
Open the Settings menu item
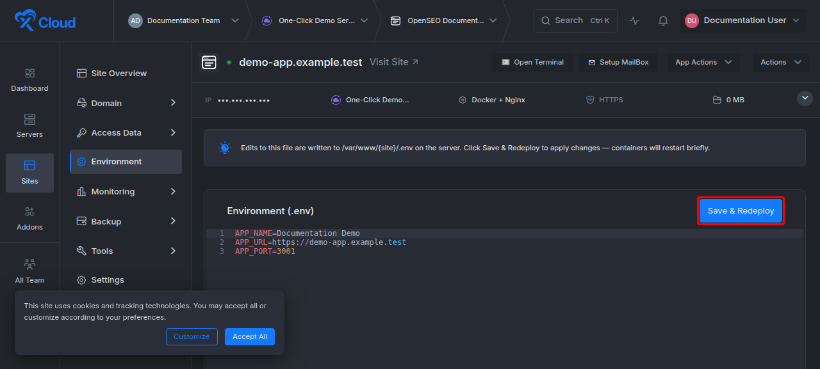coord(126,279)
